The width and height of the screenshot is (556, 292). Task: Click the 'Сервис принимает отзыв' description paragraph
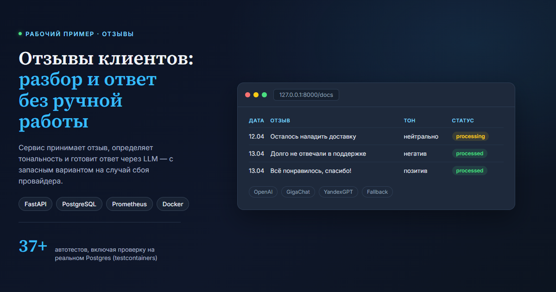pos(96,164)
